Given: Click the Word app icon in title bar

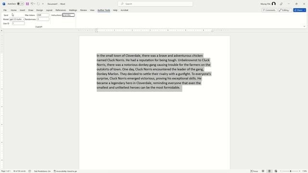Looking at the screenshot, I should 4,4.
